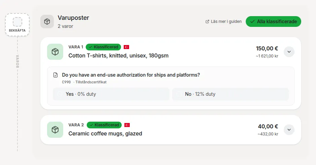Click the 'Alla klassificerade' green button
The width and height of the screenshot is (316, 165).
[x=273, y=22]
